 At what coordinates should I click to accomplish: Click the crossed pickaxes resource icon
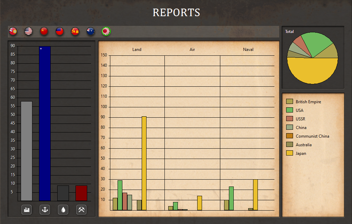point(81,210)
